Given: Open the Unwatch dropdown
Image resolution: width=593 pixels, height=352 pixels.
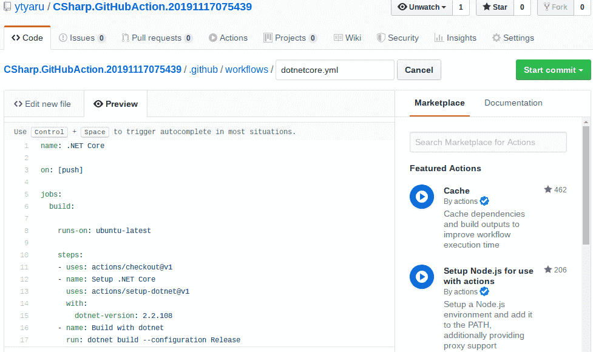Looking at the screenshot, I should tap(422, 7).
